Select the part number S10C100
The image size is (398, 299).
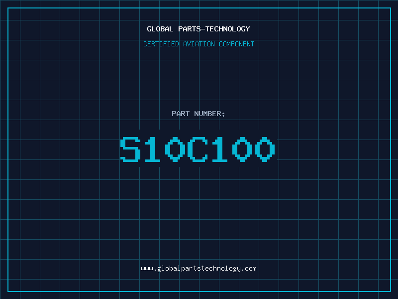pos(198,149)
